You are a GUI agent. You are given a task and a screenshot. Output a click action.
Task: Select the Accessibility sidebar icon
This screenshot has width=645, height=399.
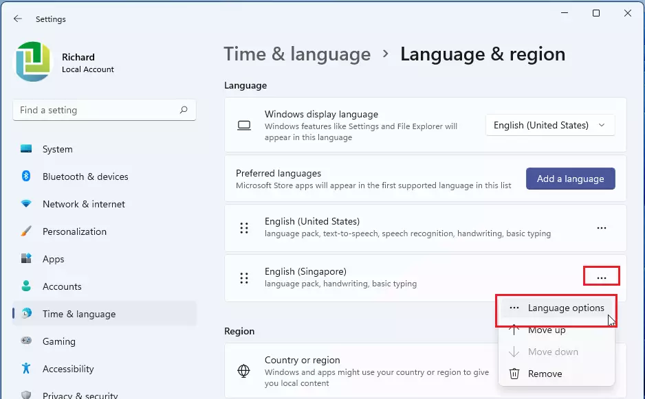coord(28,369)
